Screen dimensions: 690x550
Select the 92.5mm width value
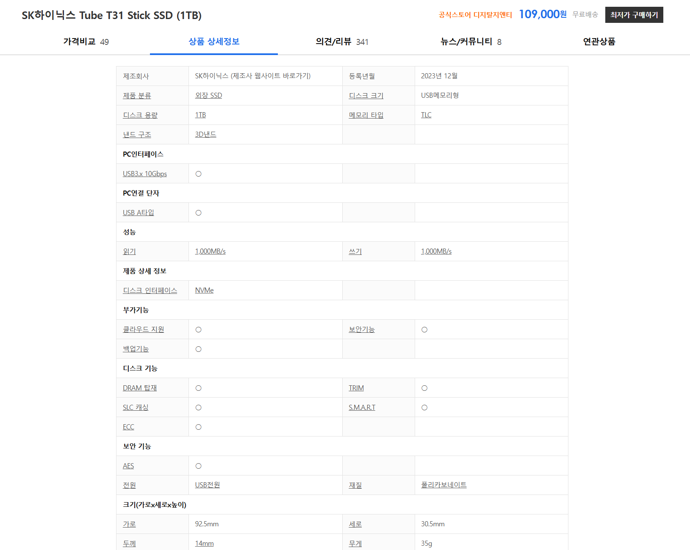tap(207, 524)
